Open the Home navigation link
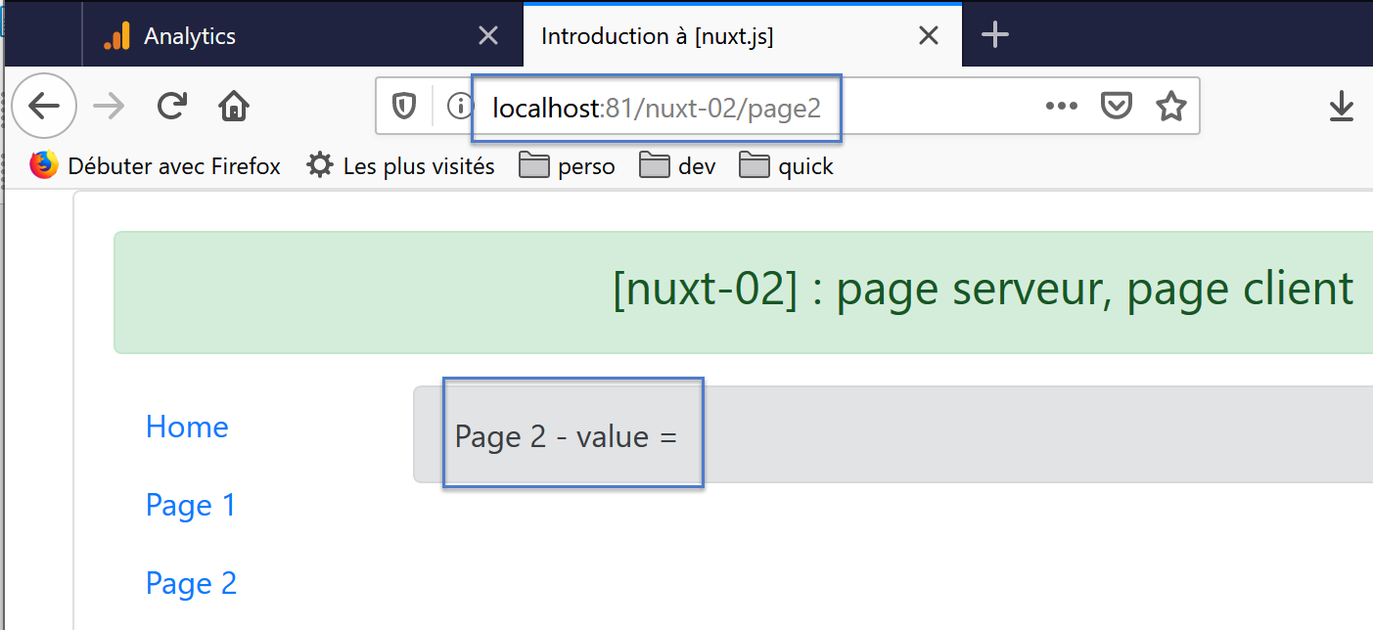The width and height of the screenshot is (1373, 630). [187, 427]
